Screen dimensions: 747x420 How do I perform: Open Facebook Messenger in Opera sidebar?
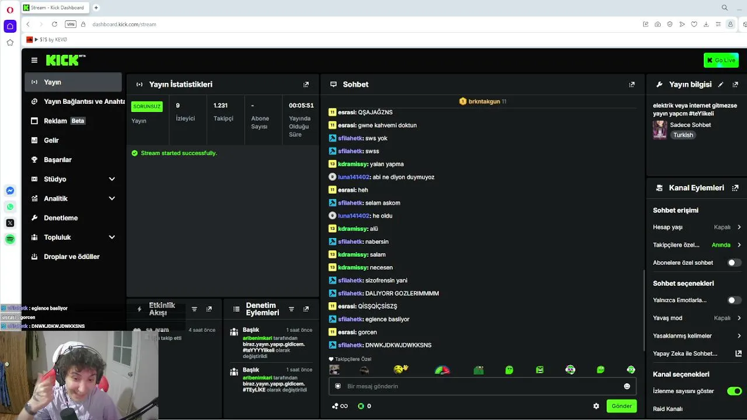(10, 191)
